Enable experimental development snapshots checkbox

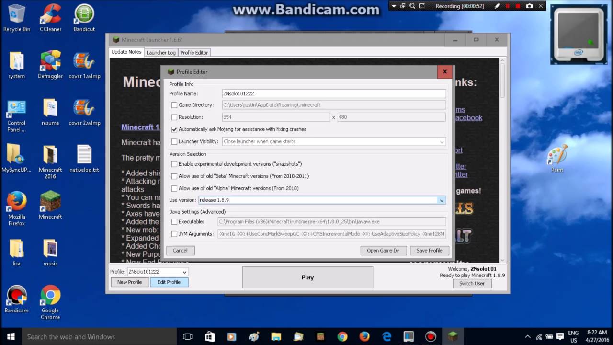click(x=174, y=164)
